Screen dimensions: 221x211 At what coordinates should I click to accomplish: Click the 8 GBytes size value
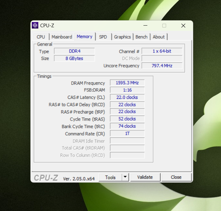pos(74,58)
